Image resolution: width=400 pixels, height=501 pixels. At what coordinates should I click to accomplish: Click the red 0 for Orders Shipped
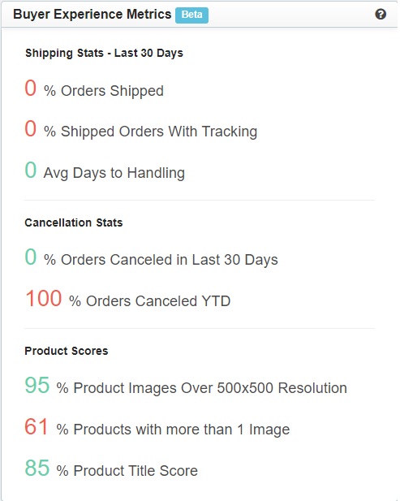point(30,89)
